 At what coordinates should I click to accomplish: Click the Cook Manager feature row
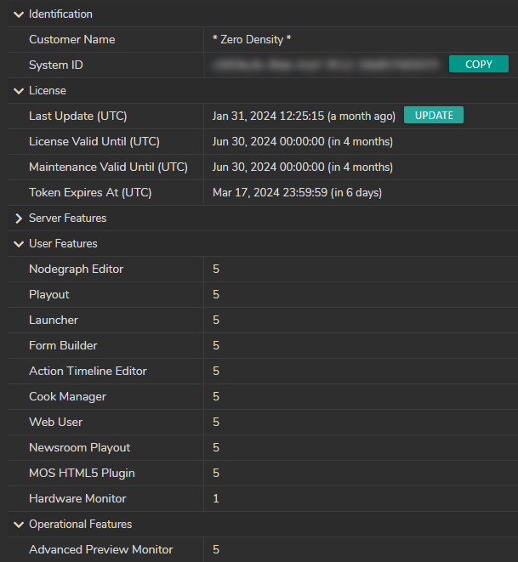(x=65, y=397)
